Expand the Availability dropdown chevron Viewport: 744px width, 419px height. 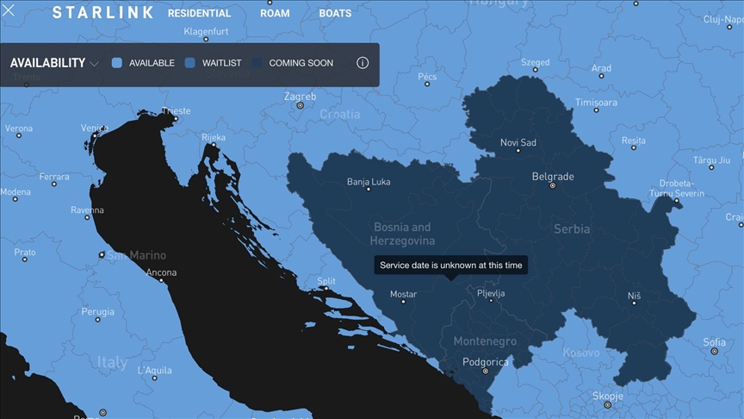(94, 64)
